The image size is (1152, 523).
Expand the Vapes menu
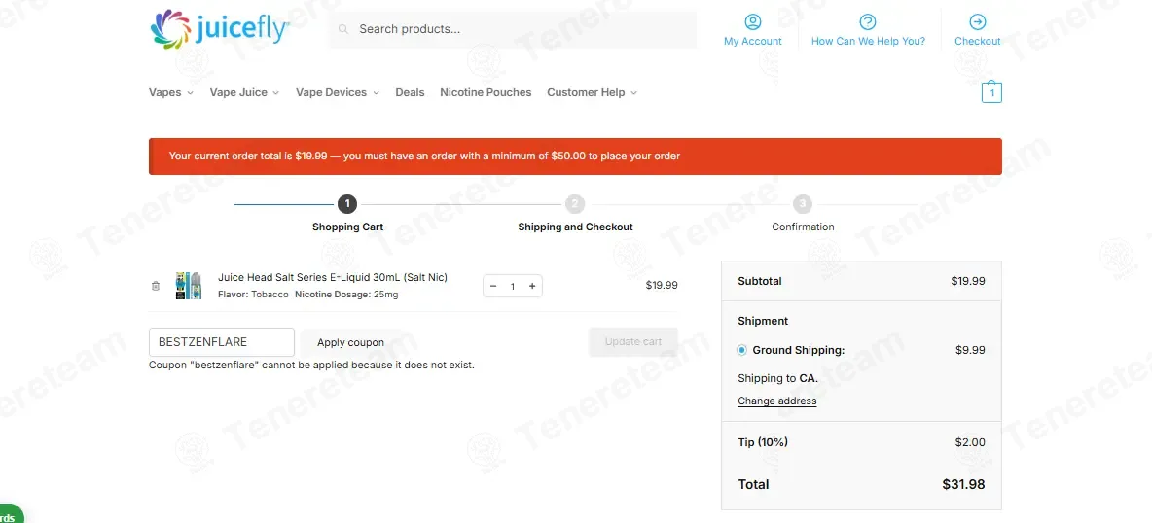tap(171, 92)
